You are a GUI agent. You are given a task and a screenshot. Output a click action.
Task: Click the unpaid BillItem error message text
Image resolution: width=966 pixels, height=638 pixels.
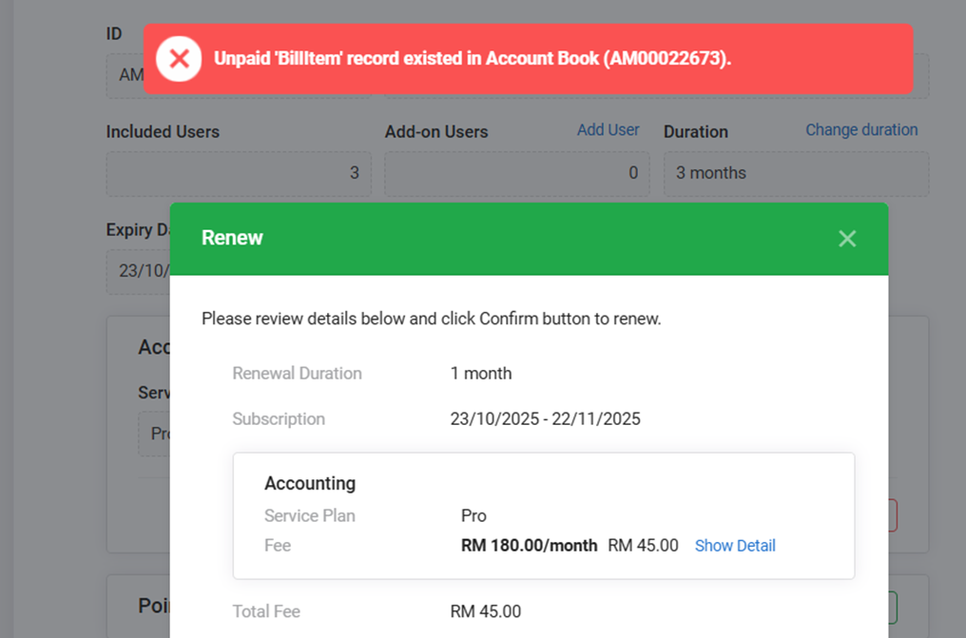coord(472,59)
